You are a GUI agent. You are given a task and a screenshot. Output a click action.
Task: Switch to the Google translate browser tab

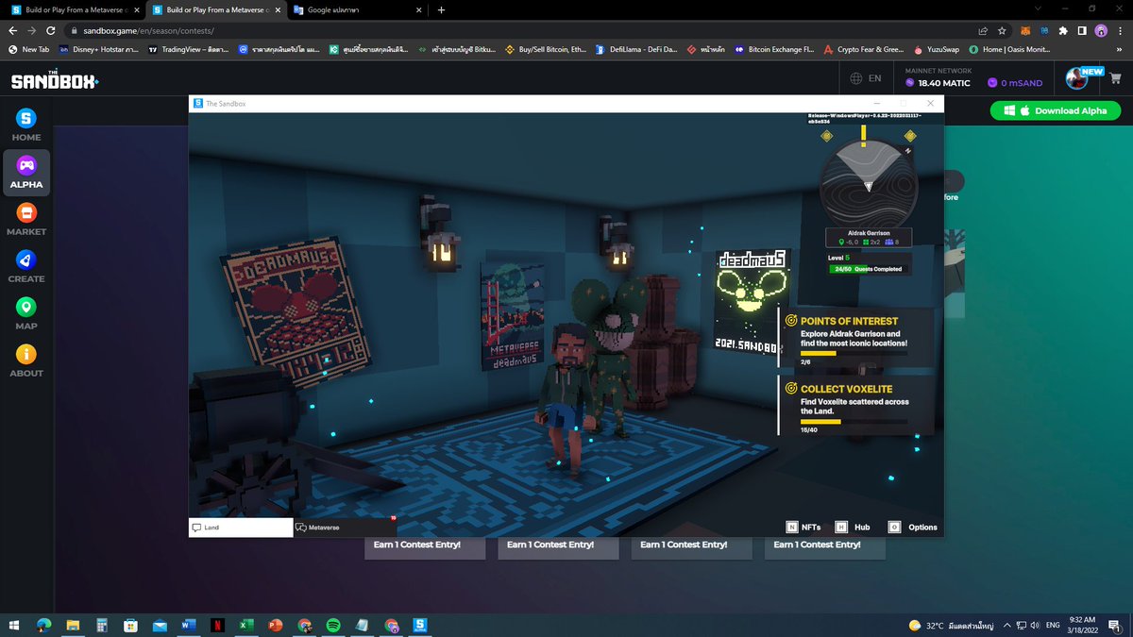(x=358, y=9)
